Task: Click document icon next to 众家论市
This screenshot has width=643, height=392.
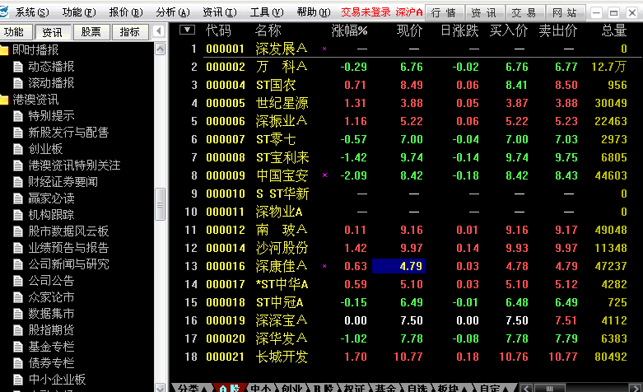Action: pos(18,297)
